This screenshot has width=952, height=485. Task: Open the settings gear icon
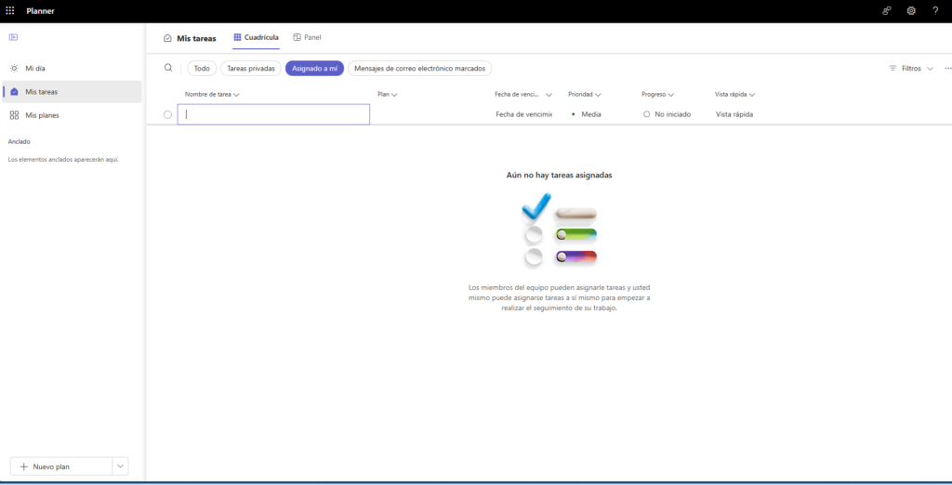(x=911, y=11)
